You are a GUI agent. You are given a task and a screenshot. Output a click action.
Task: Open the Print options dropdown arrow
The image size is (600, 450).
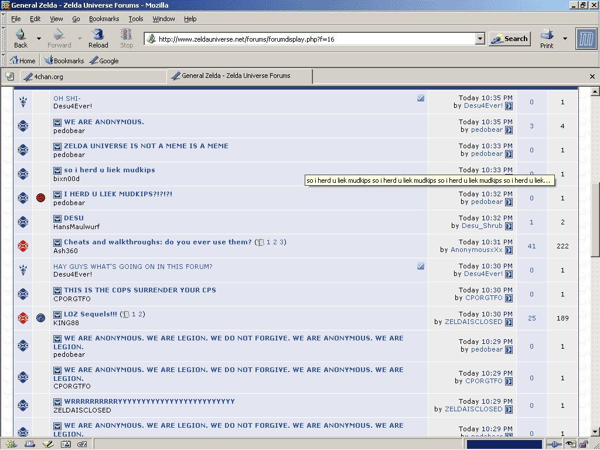coord(565,38)
